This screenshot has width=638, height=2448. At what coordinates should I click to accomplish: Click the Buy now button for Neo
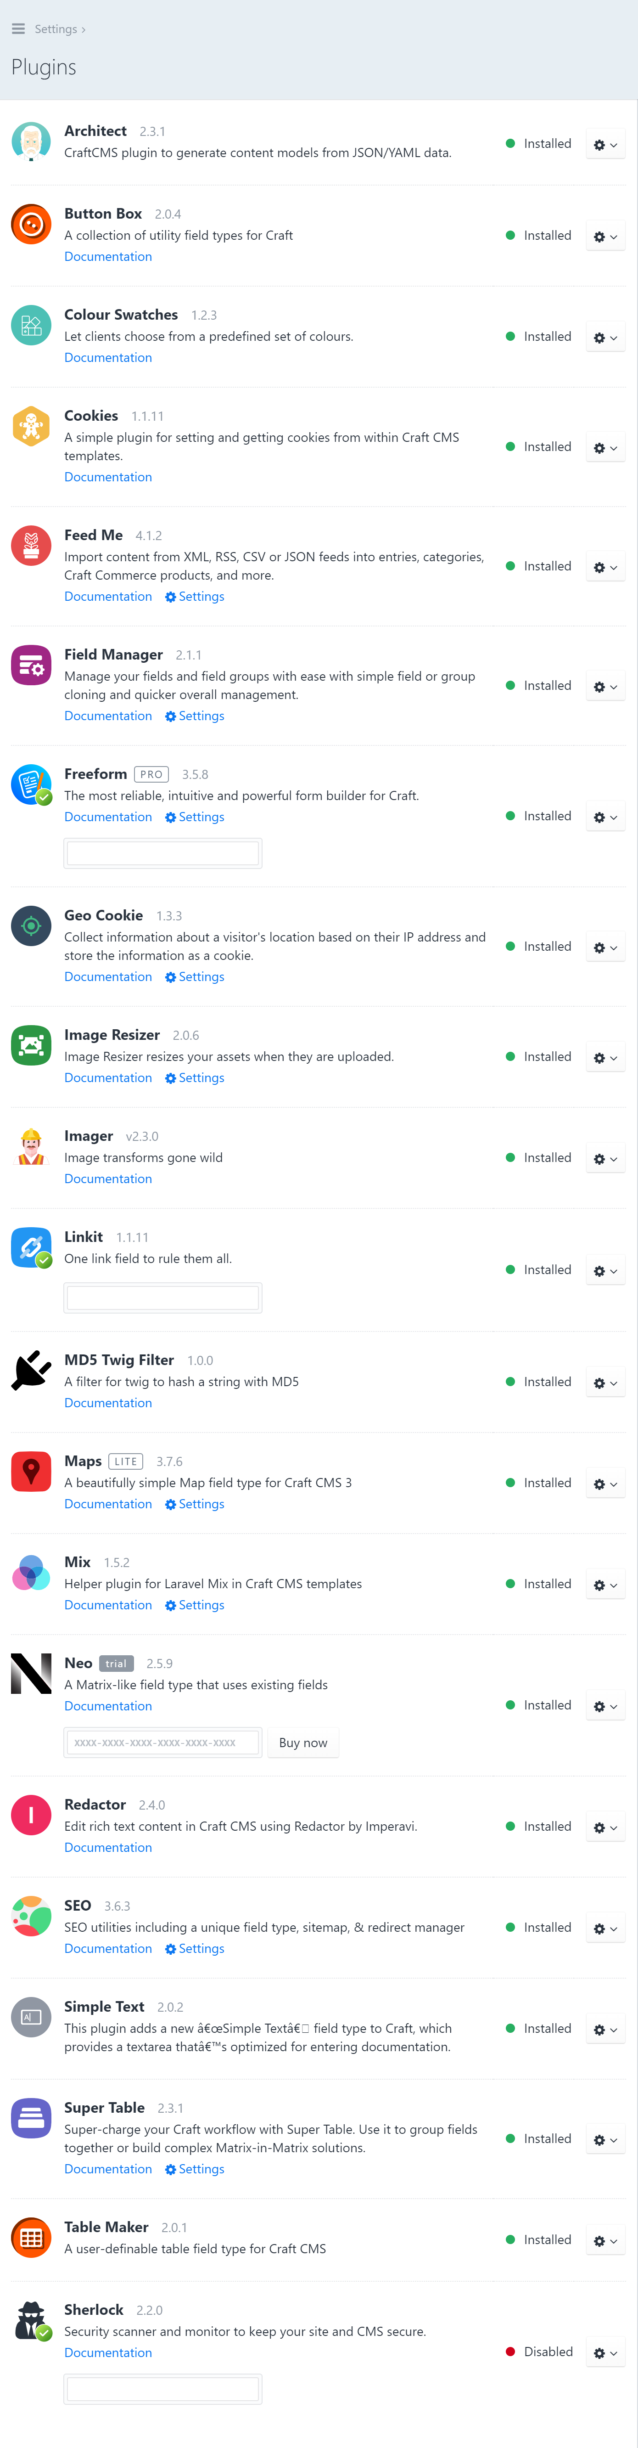click(303, 1743)
